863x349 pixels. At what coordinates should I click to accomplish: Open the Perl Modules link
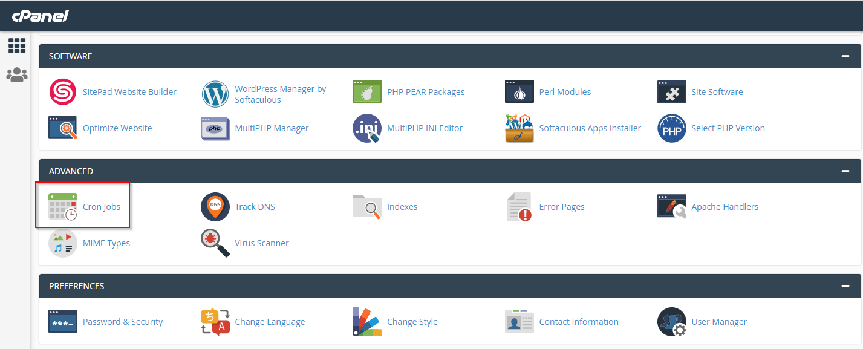[565, 92]
